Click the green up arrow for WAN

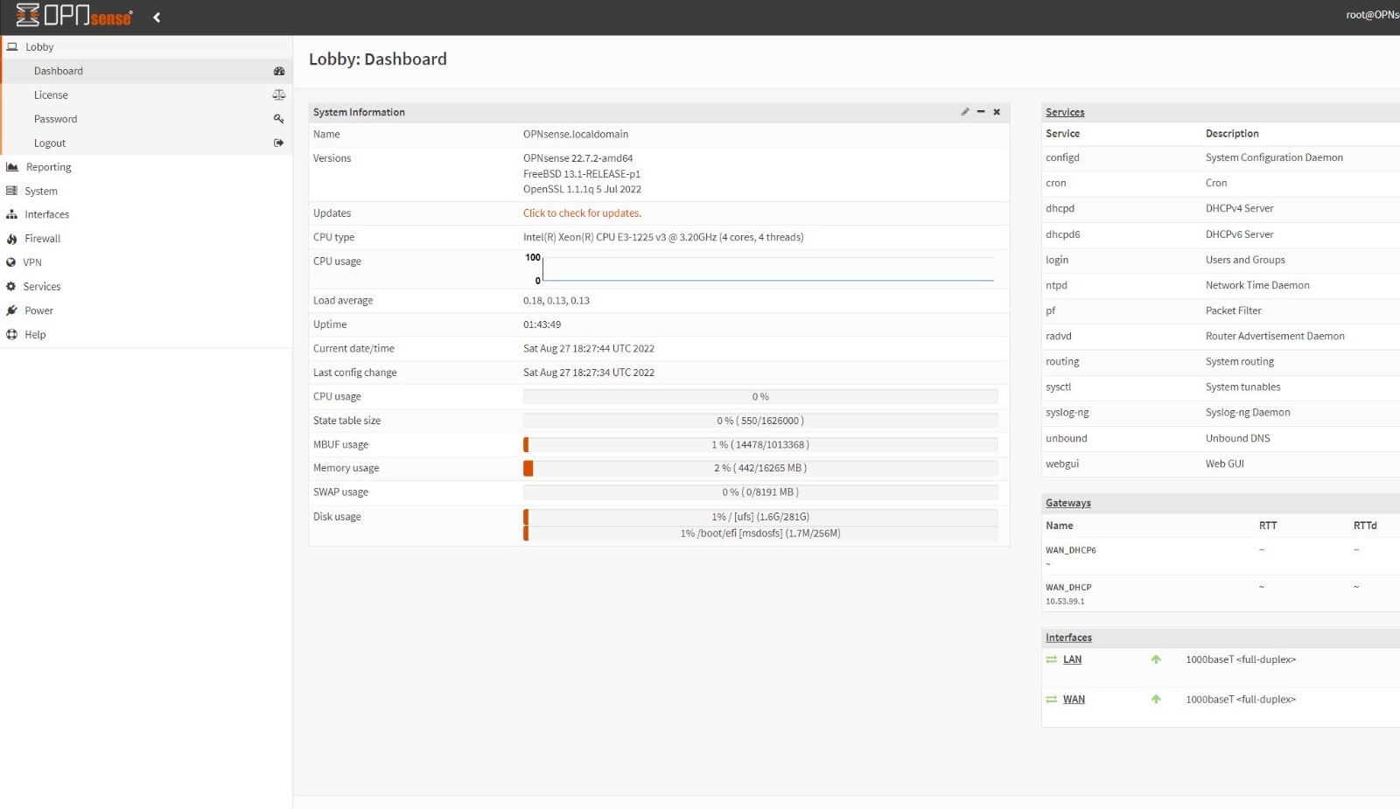point(1156,700)
